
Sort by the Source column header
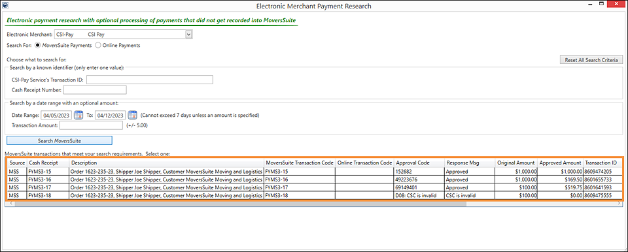click(17, 163)
